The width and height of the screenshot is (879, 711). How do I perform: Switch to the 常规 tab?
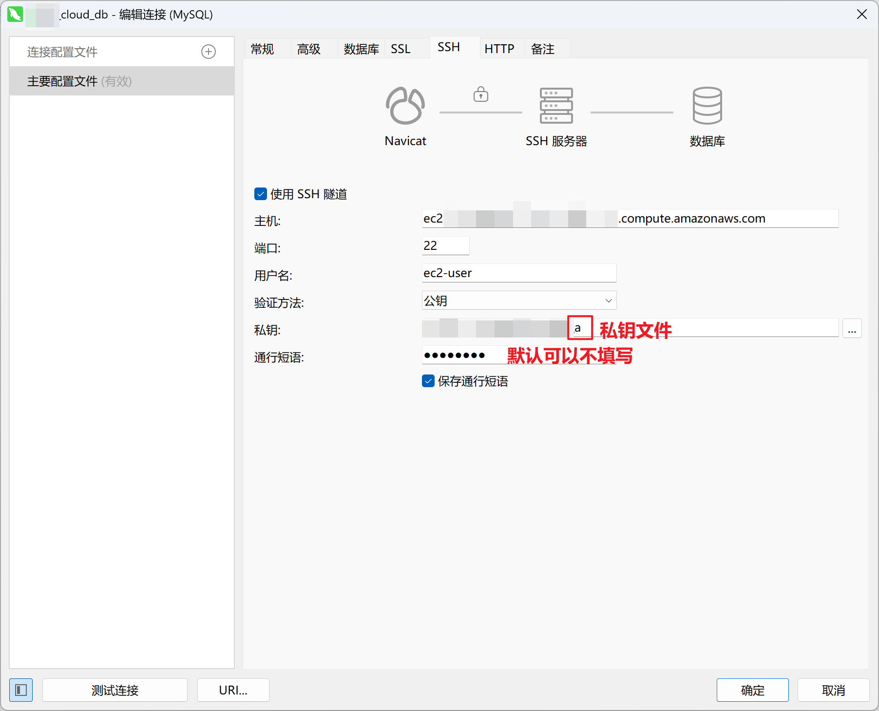tap(263, 49)
